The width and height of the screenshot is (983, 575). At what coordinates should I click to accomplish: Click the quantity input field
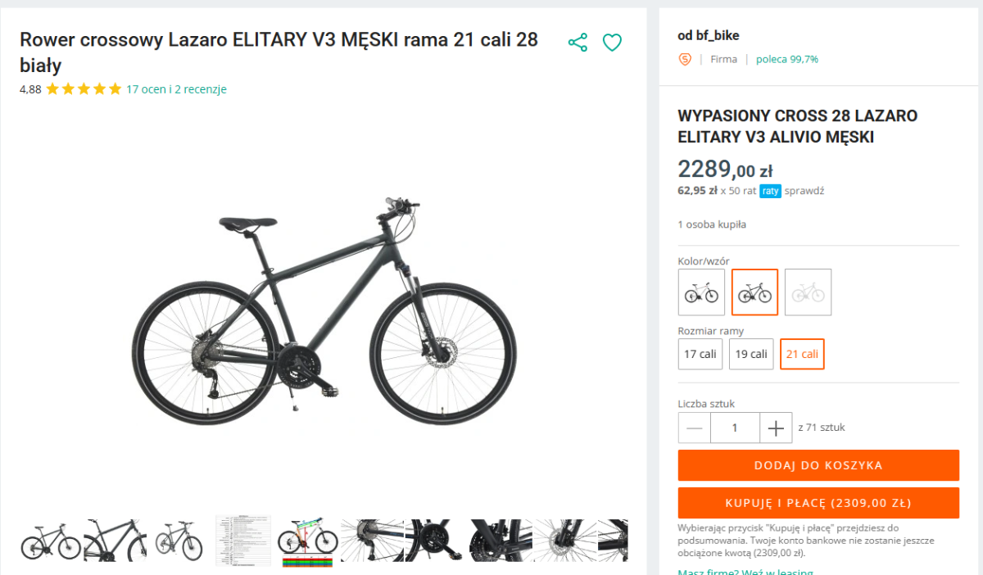735,428
